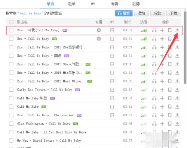Click title Call Me Baby - If You Dont Know My Name
Screen dimensions: 187x148
(x=52, y=132)
